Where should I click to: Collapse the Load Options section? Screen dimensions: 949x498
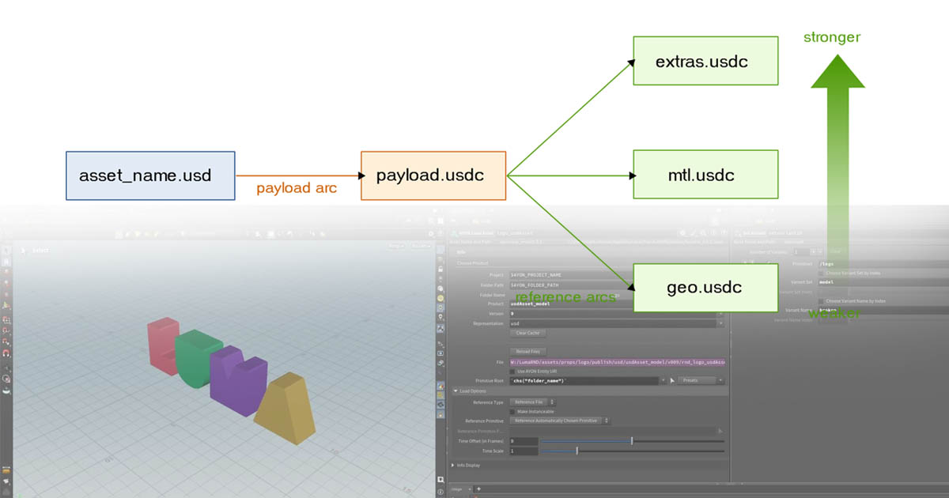tap(456, 390)
